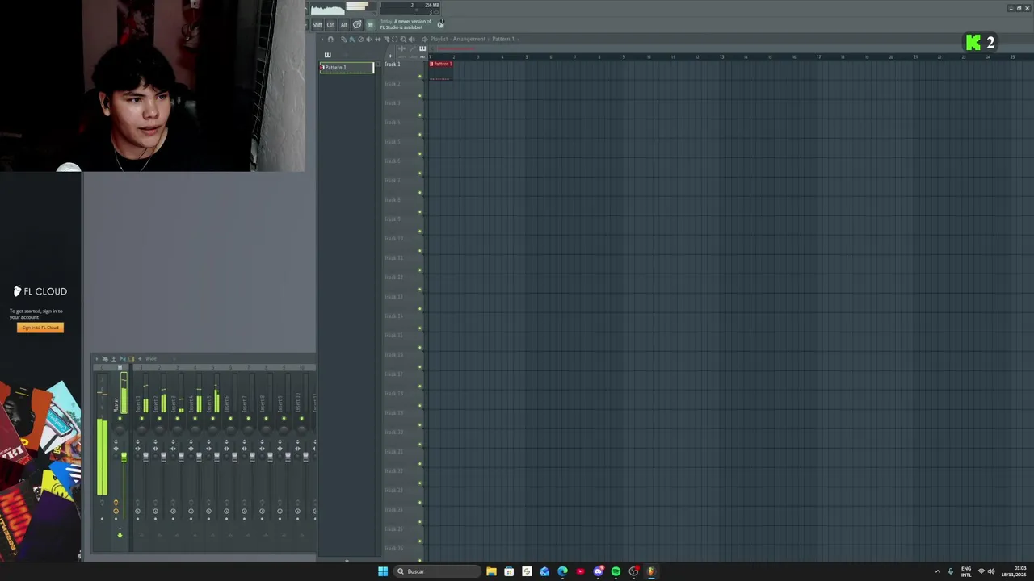Select the playlist Slip tool

pyautogui.click(x=378, y=39)
